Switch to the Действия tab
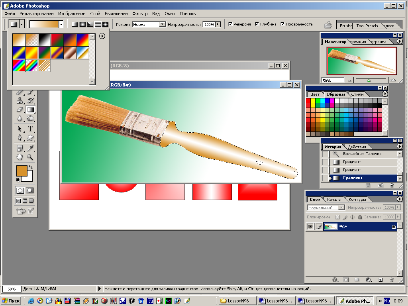This screenshot has height=306, width=408. coord(357,147)
